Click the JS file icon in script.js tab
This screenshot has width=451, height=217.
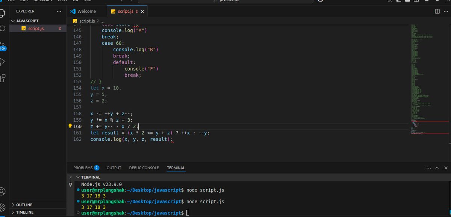click(113, 12)
